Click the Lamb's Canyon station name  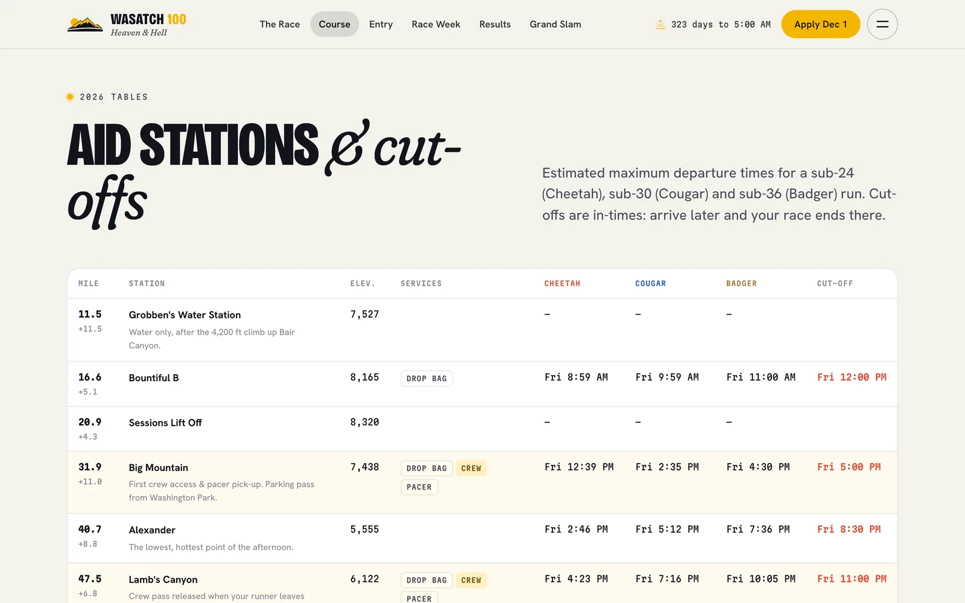163,579
